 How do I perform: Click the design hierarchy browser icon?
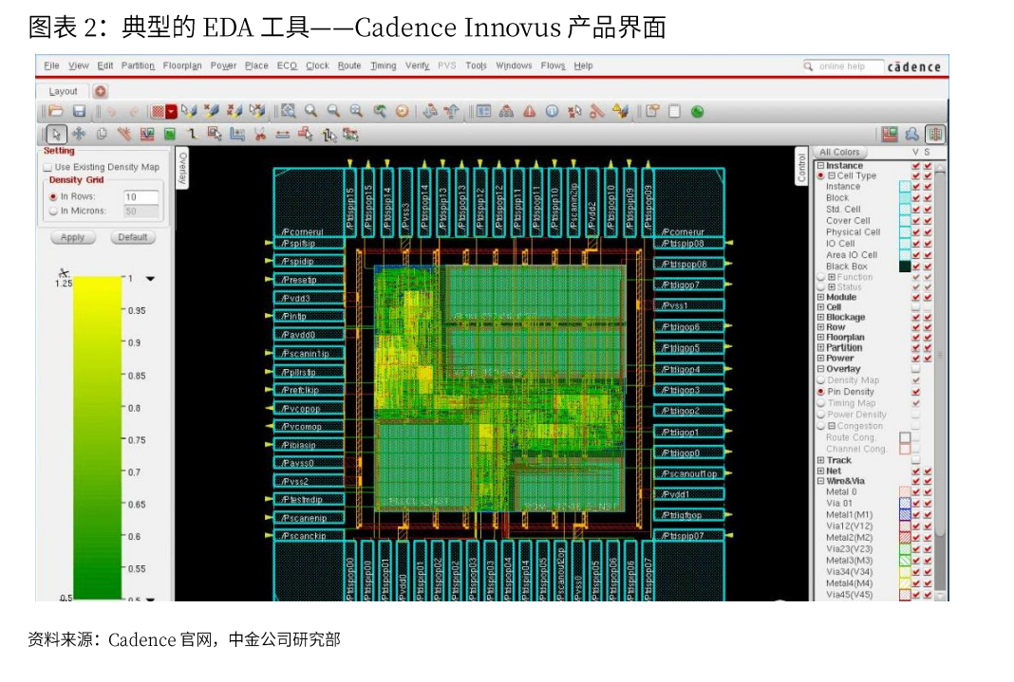coord(506,111)
